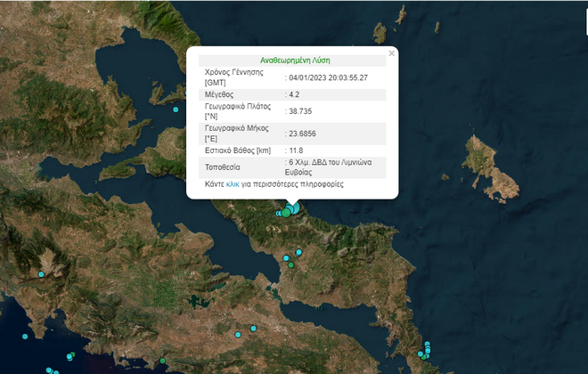Click the longitude value 23.6856
The image size is (588, 374).
point(303,134)
